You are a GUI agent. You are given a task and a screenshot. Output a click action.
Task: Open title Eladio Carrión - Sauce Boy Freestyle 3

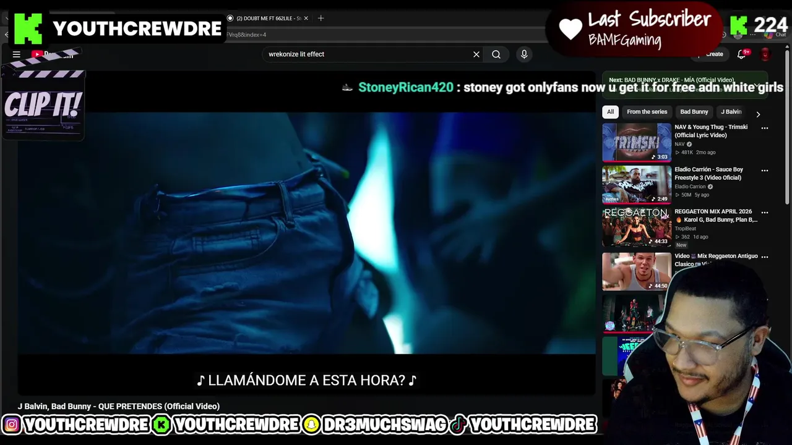tap(709, 173)
